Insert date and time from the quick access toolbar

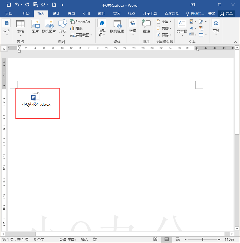pyautogui.click(x=36, y=5)
